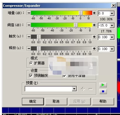120x115 pixels.
Task: Click the 触发 value field showing 0.100
Action: tap(104, 37)
